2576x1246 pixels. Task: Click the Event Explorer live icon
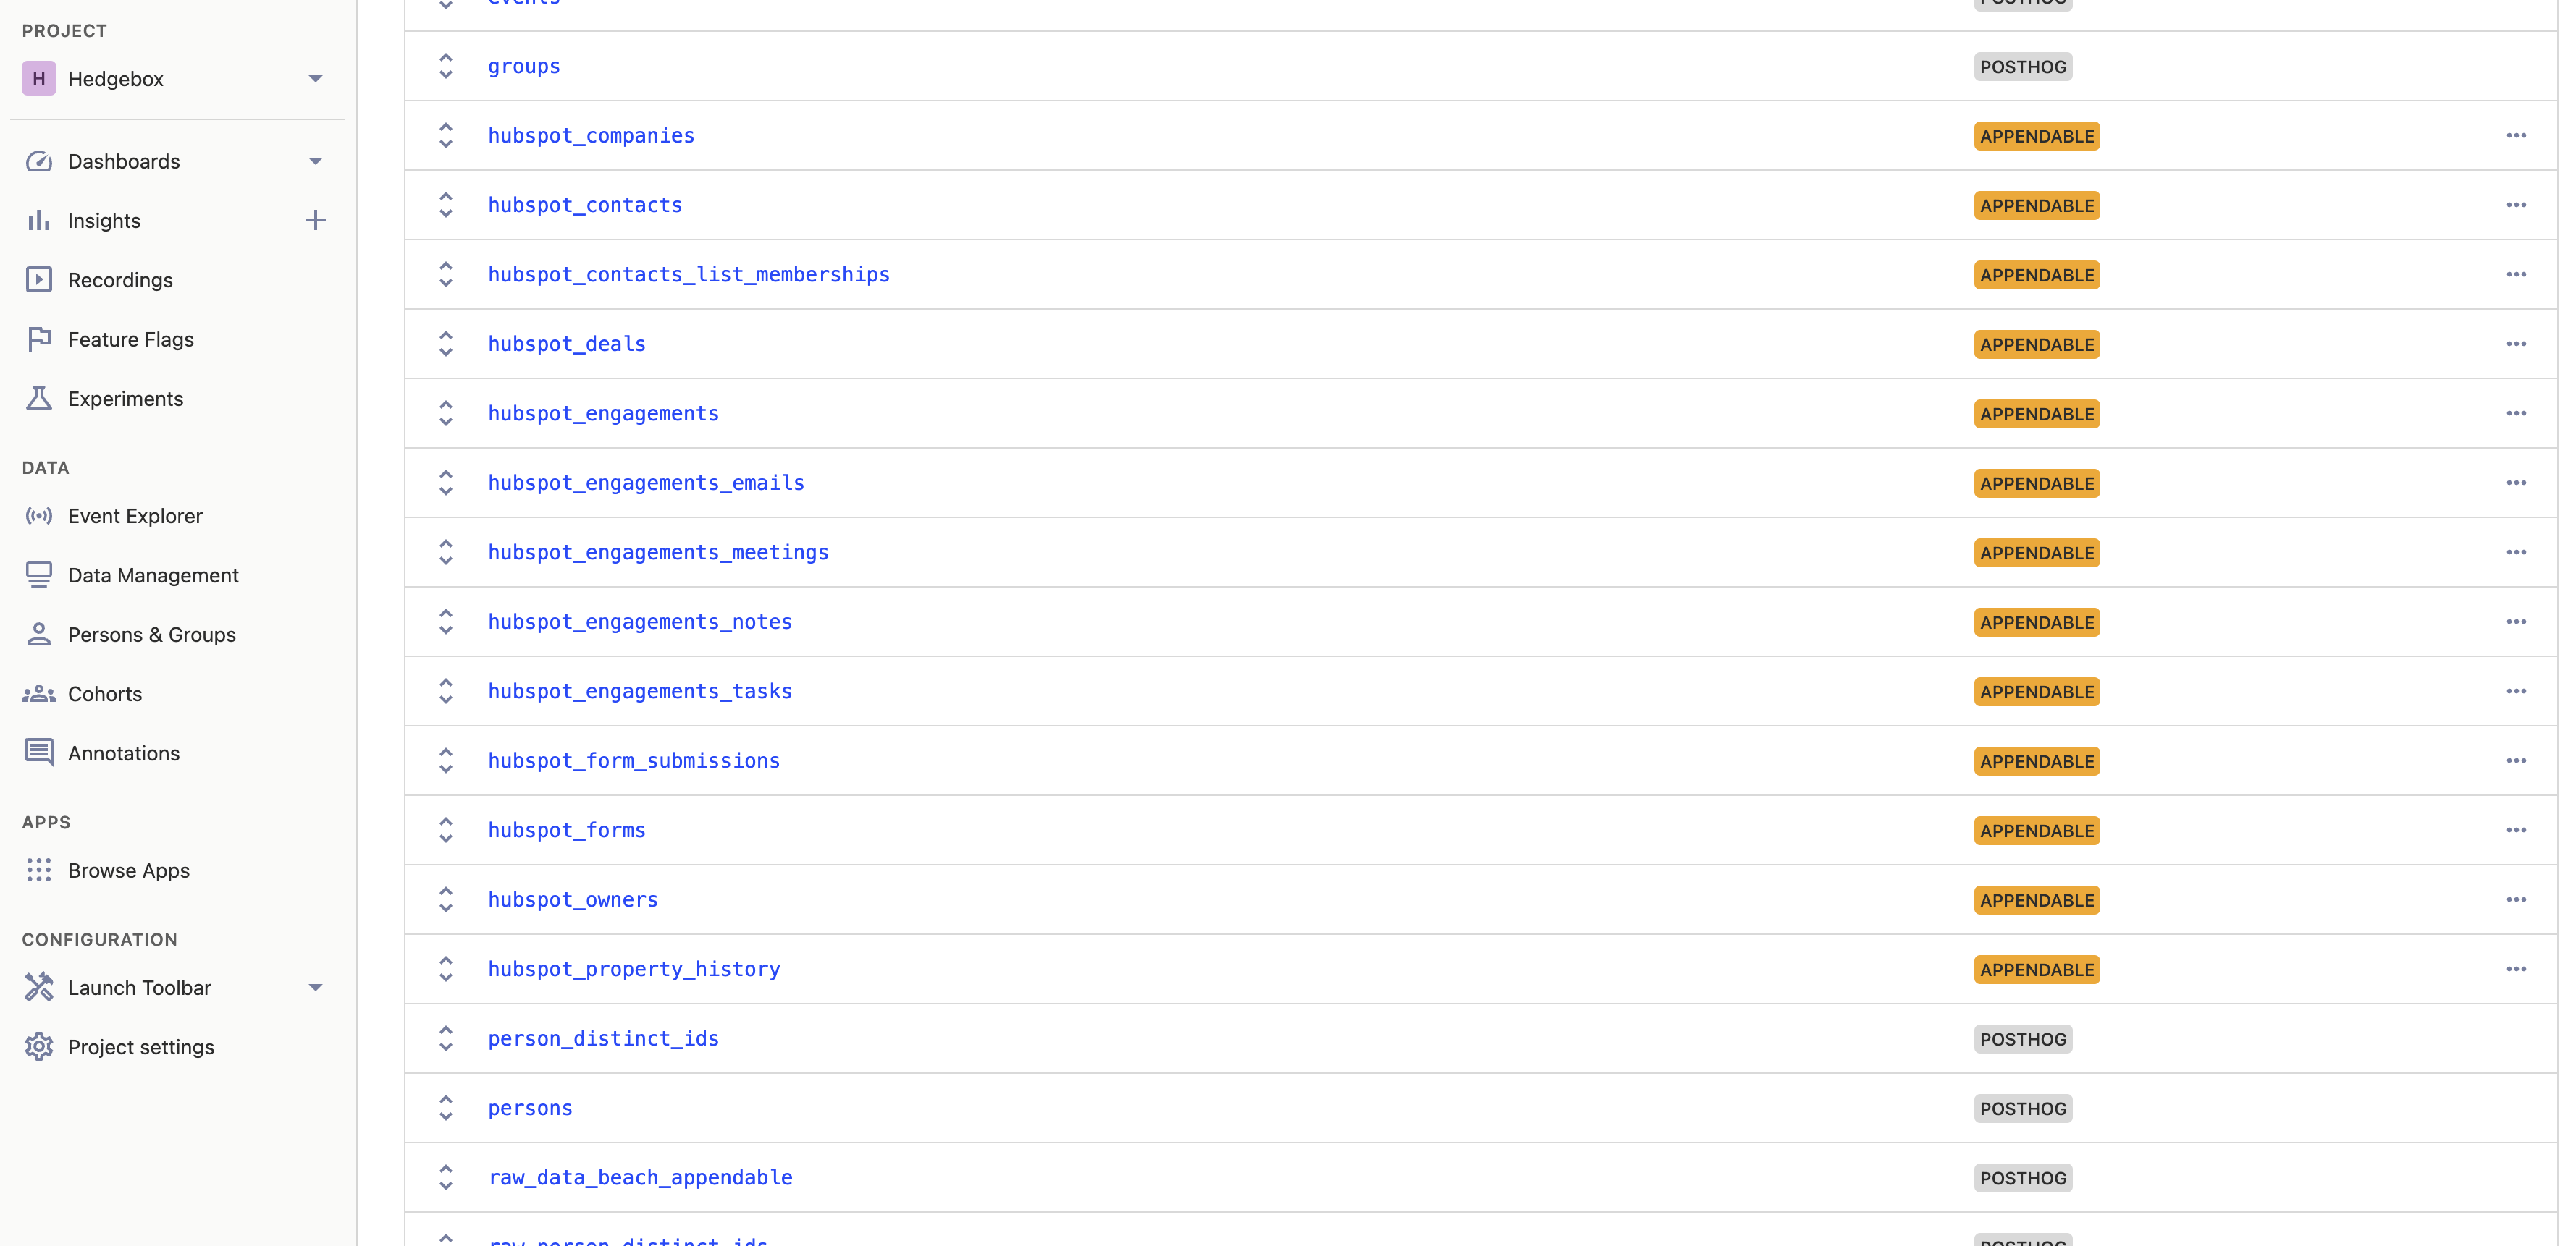coord(38,516)
